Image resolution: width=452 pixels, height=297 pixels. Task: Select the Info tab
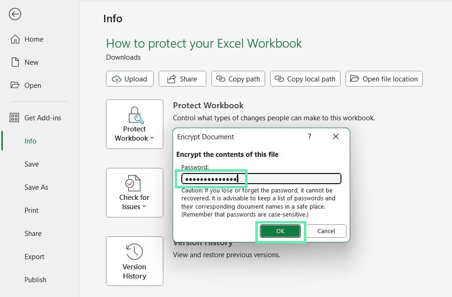pos(30,141)
